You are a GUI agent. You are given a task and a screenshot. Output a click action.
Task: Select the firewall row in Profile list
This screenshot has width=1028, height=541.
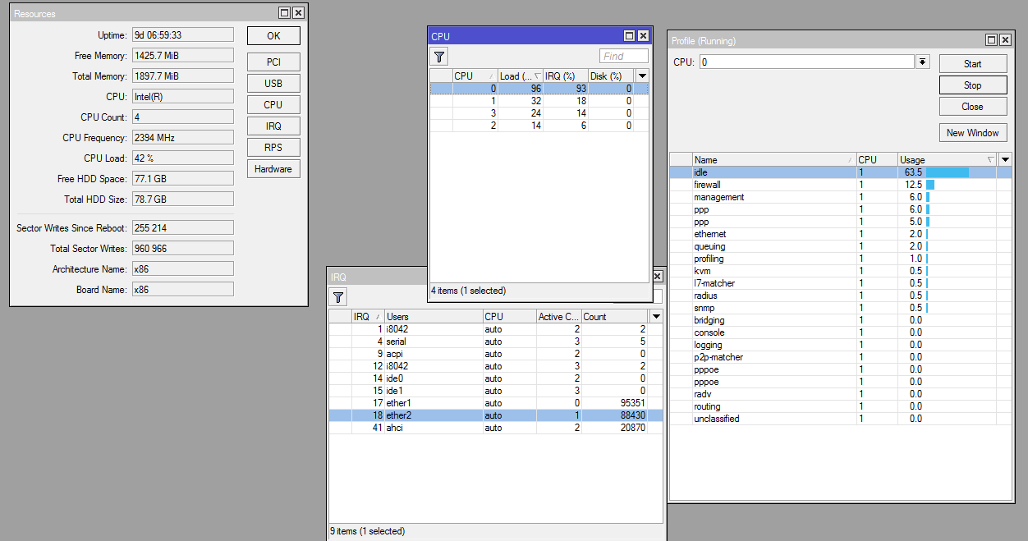[x=772, y=185]
